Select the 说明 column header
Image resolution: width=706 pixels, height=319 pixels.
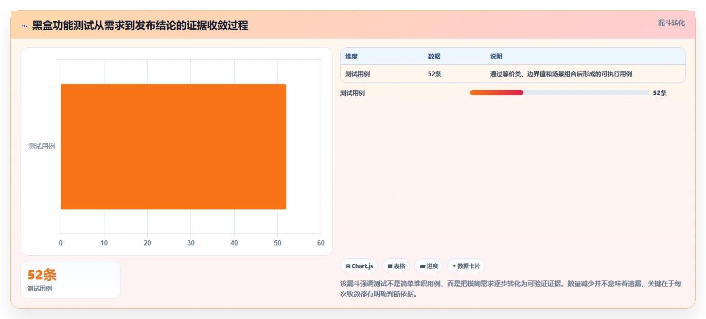(496, 57)
